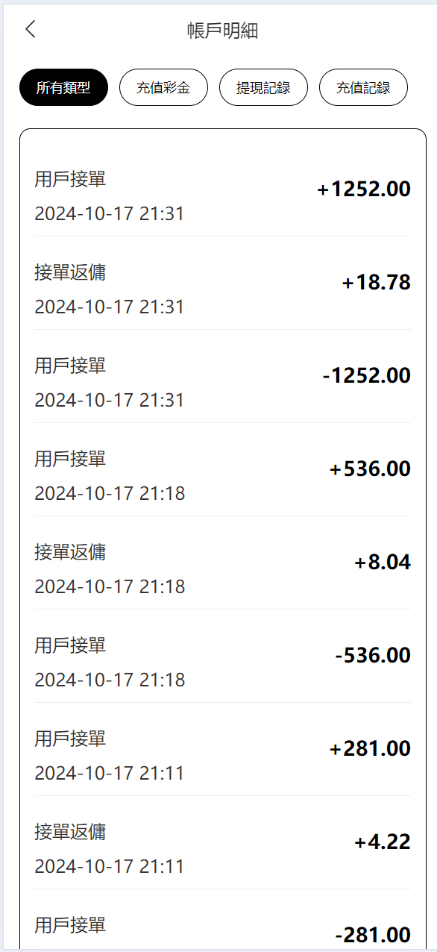Click the 帳戶明細 page title
The width and height of the screenshot is (437, 952).
pos(222,31)
